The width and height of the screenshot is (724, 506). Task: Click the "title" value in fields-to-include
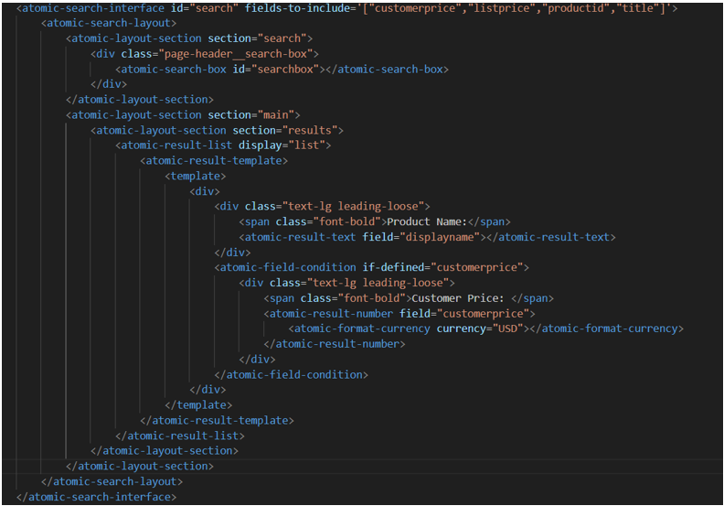(x=638, y=8)
